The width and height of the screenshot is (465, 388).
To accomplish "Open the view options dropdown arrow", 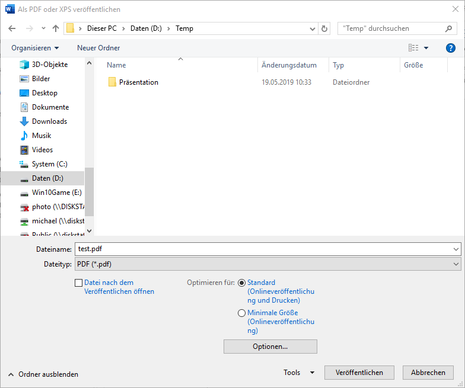I will point(426,48).
